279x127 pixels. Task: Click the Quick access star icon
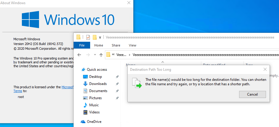(83, 70)
